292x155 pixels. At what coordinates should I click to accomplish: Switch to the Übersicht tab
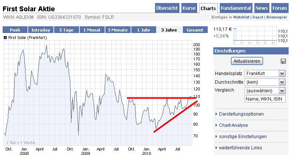pyautogui.click(x=167, y=8)
